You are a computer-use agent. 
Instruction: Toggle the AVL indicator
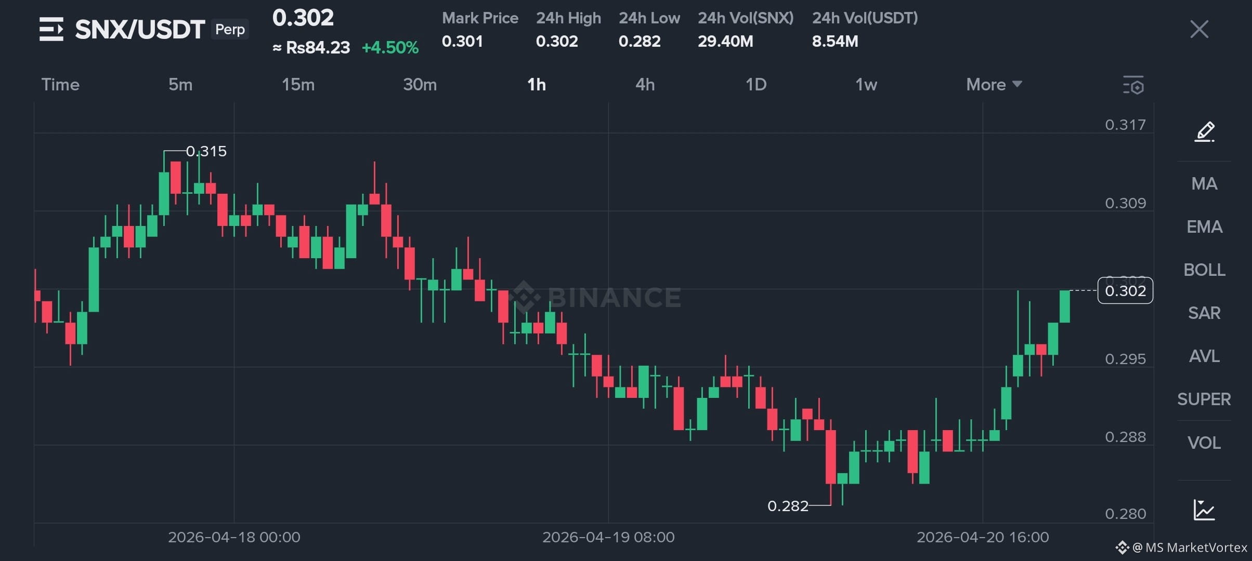(x=1204, y=356)
